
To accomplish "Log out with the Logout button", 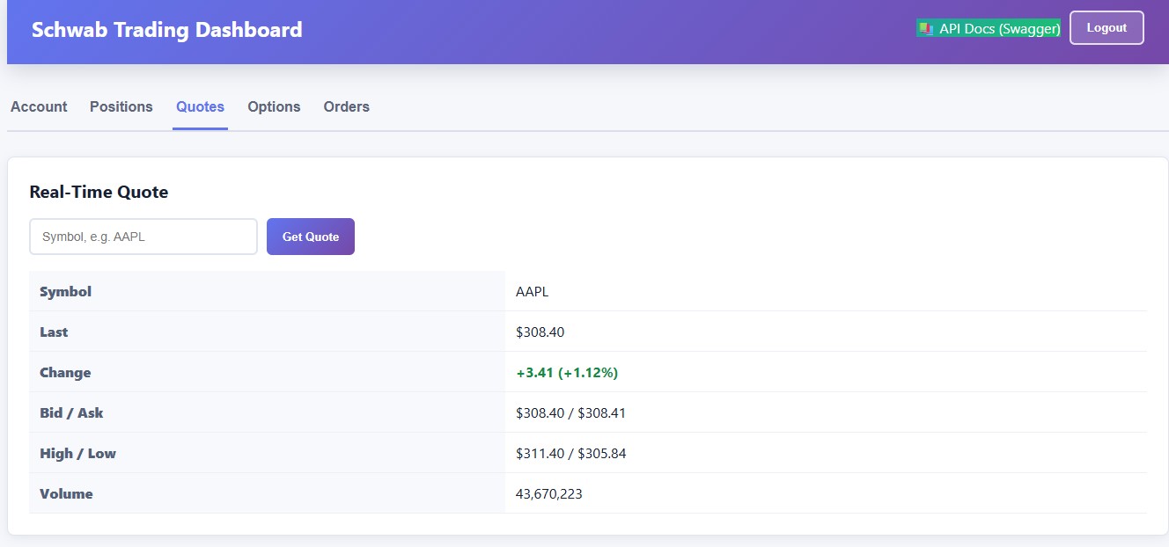I will (1107, 27).
